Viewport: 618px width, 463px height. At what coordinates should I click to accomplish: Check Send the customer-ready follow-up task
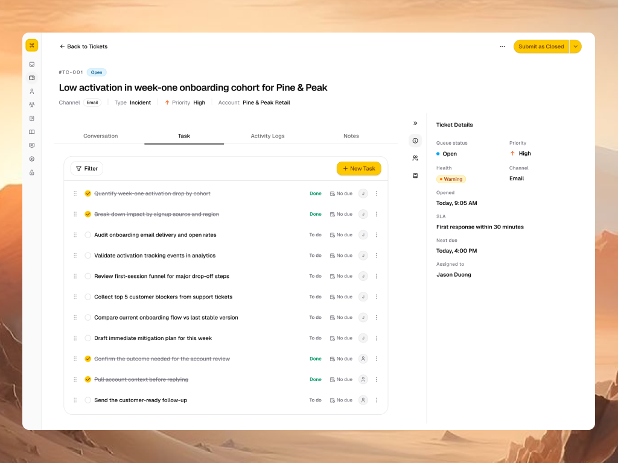(88, 400)
